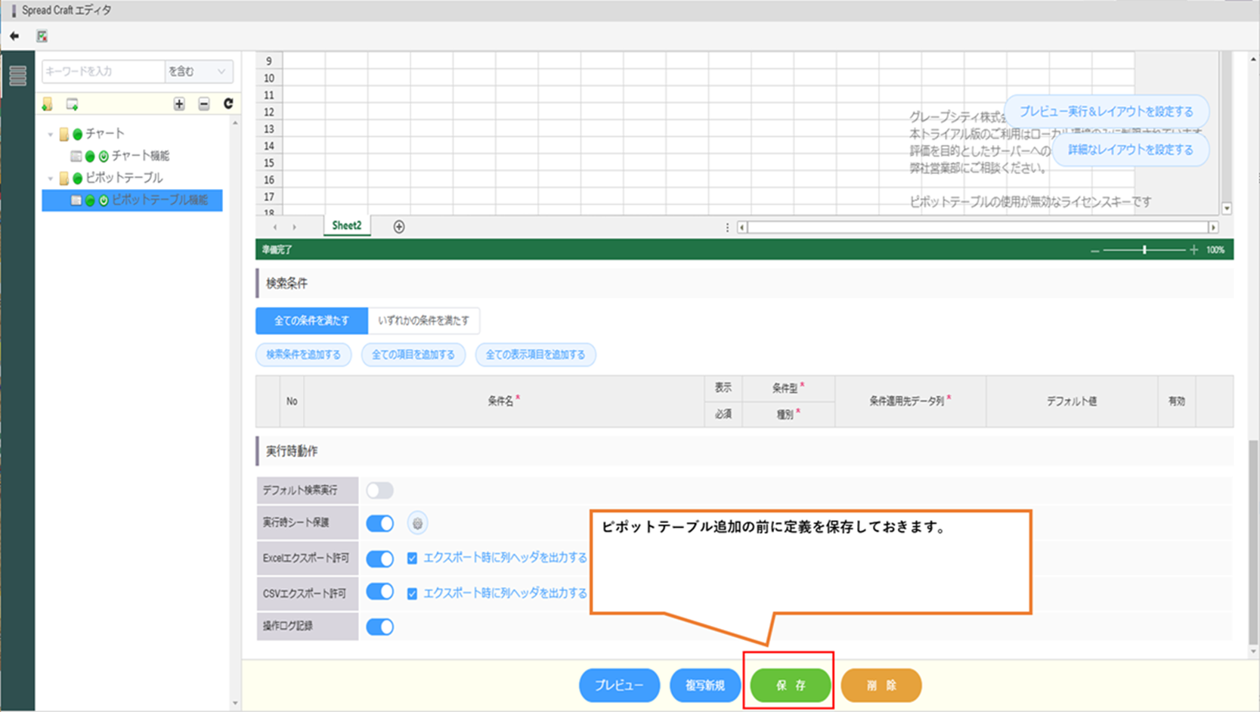Open the hamburger menu in the sidebar
Image resolution: width=1260 pixels, height=712 pixels.
click(x=17, y=76)
